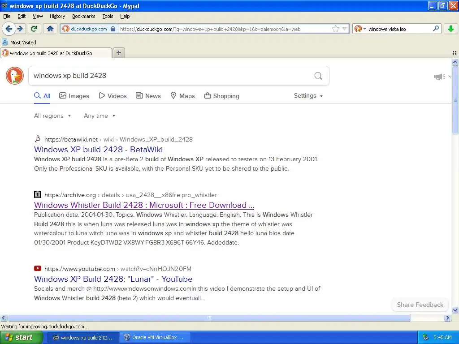The image size is (459, 344).
Task: Click the horizontal scrollbar left arrow
Action: (x=4, y=318)
